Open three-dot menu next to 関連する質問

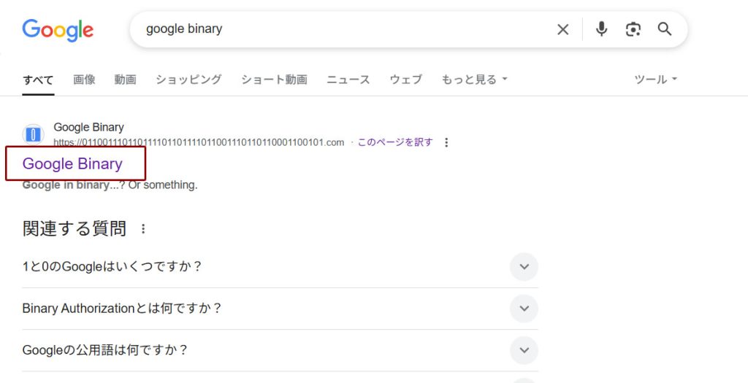143,229
